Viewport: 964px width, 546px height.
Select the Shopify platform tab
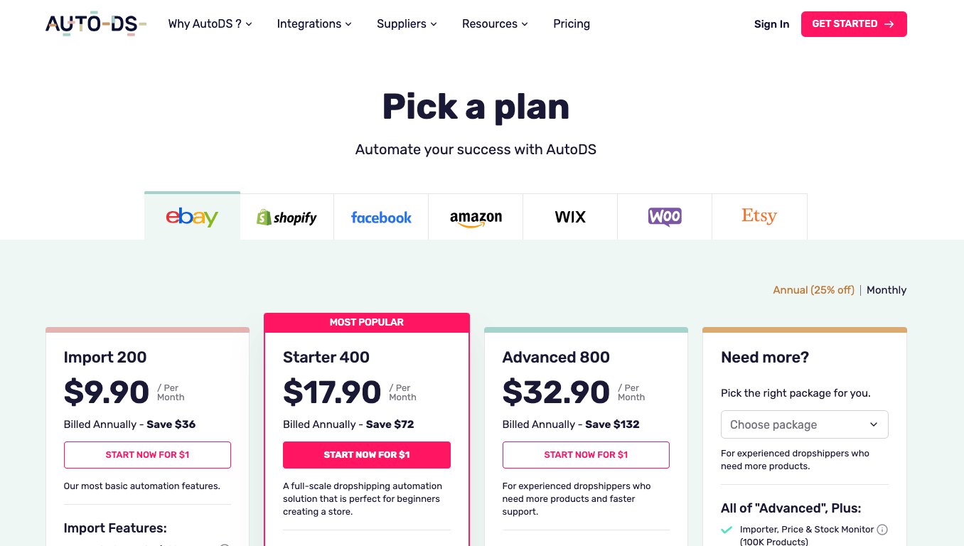tap(286, 217)
